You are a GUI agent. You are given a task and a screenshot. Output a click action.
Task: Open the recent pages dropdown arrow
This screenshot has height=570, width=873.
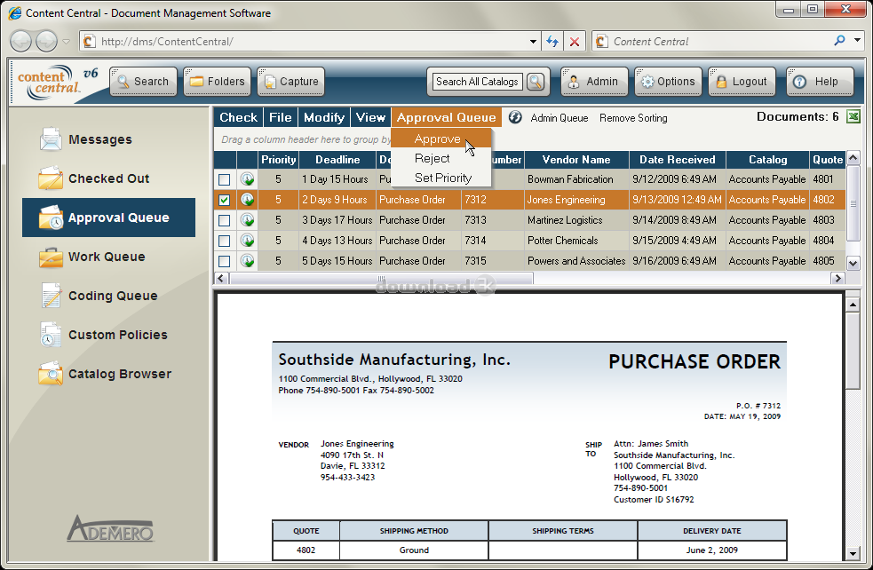66,42
